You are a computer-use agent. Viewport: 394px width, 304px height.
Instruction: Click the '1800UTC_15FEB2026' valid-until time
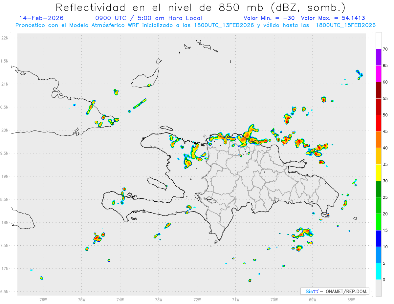346,25
